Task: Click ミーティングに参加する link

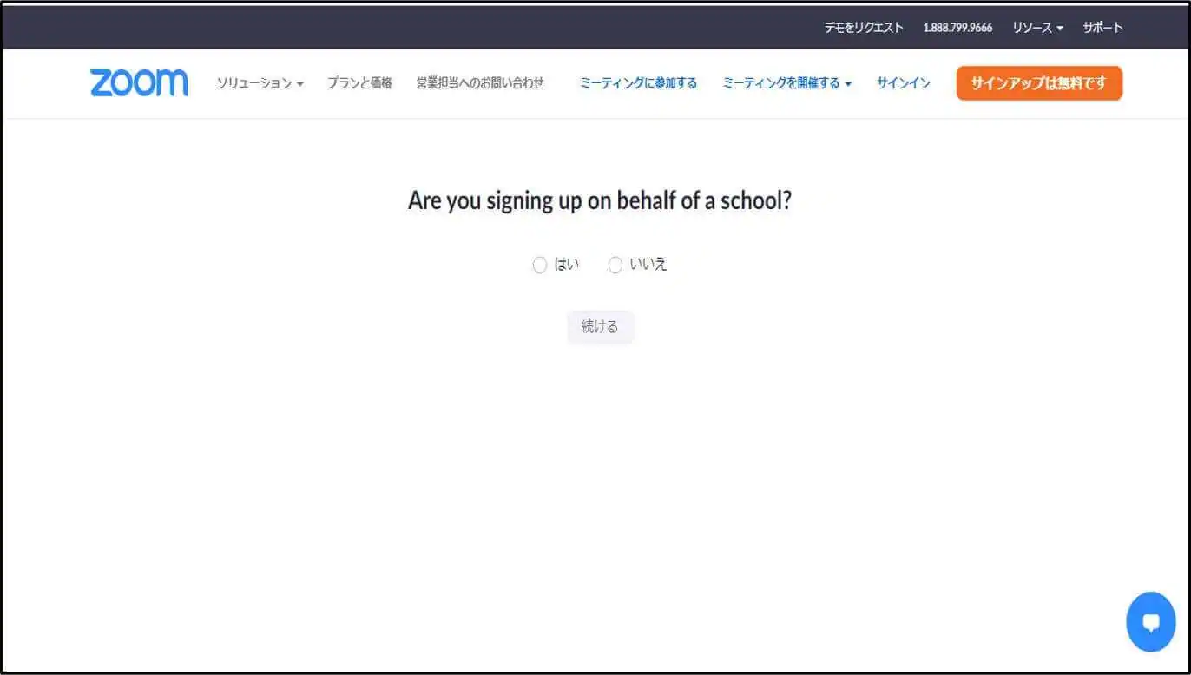Action: pos(638,83)
